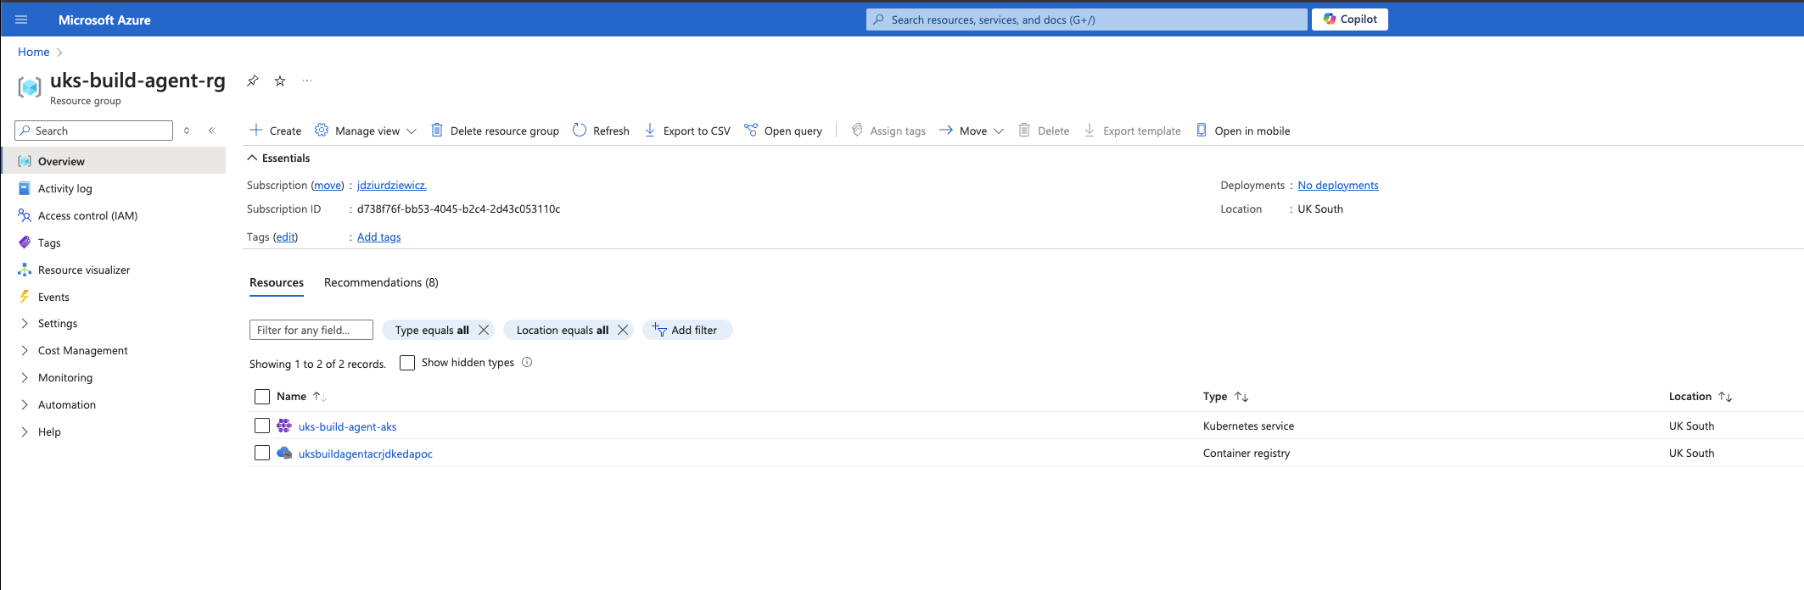Image resolution: width=1804 pixels, height=590 pixels.
Task: Open the No deployments link
Action: [1338, 185]
